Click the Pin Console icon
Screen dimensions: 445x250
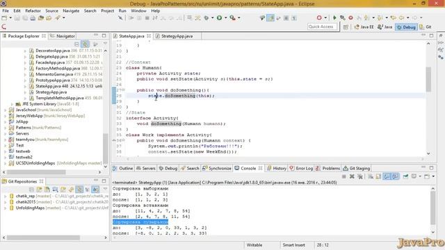405,176
